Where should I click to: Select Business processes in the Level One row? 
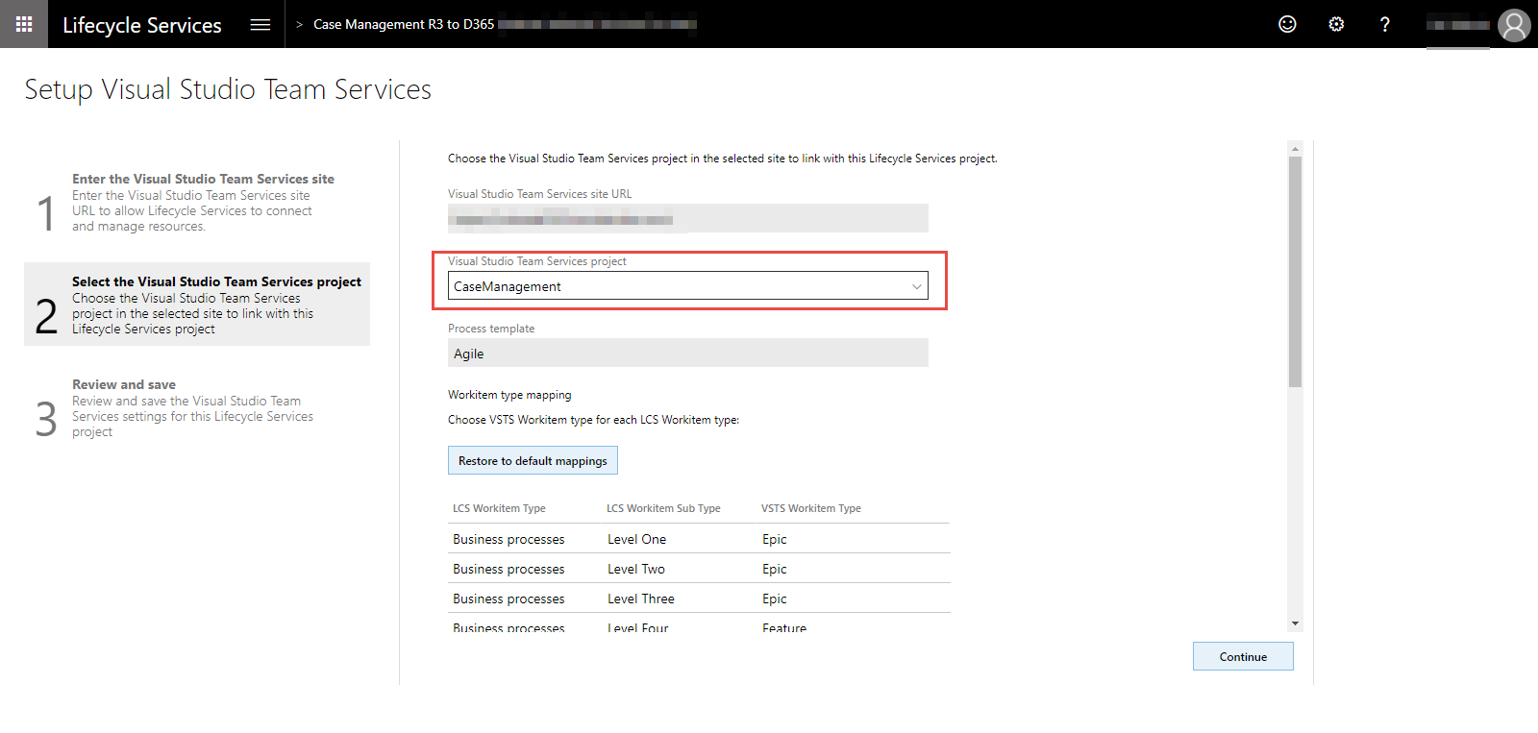[509, 539]
